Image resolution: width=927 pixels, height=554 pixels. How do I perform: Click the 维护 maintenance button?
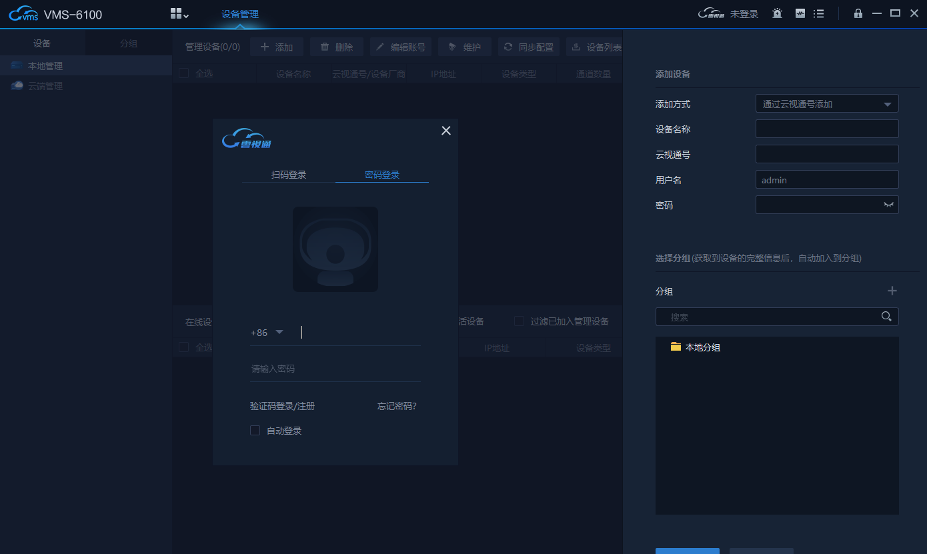[x=465, y=47]
